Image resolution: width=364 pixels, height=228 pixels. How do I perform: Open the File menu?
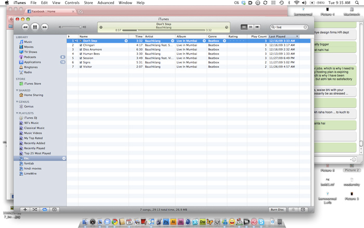pyautogui.click(x=33, y=3)
